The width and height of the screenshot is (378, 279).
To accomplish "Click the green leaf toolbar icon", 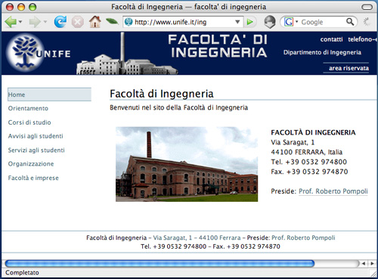I will [x=112, y=21].
